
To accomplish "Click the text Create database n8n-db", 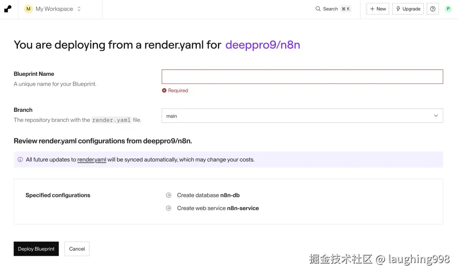I will (x=208, y=195).
